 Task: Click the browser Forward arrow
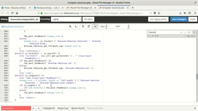coord(7,13)
